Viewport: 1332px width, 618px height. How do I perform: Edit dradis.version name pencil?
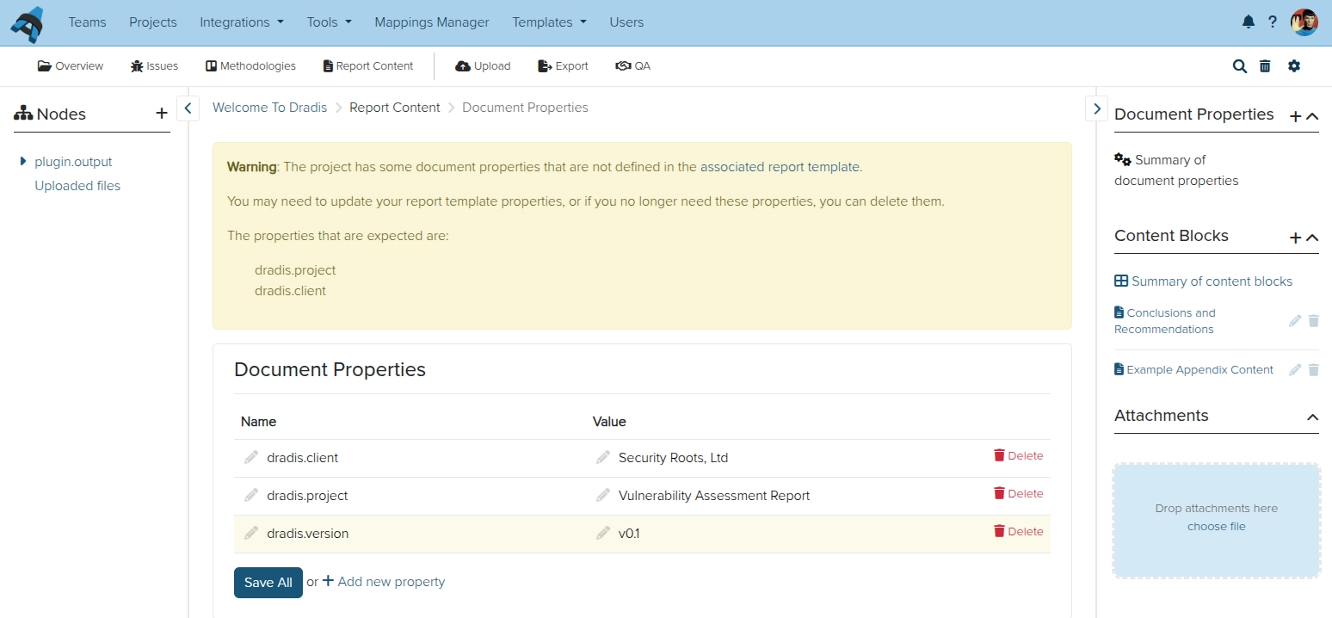251,533
